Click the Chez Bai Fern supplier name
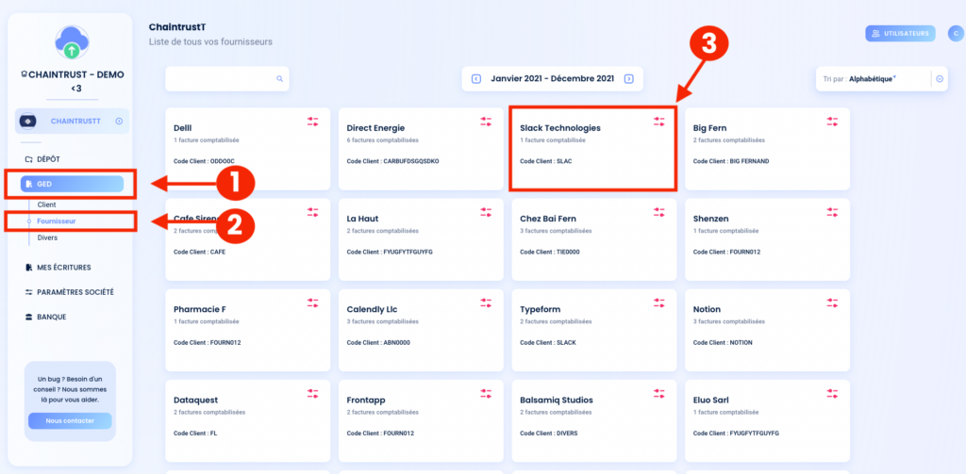 click(x=548, y=219)
